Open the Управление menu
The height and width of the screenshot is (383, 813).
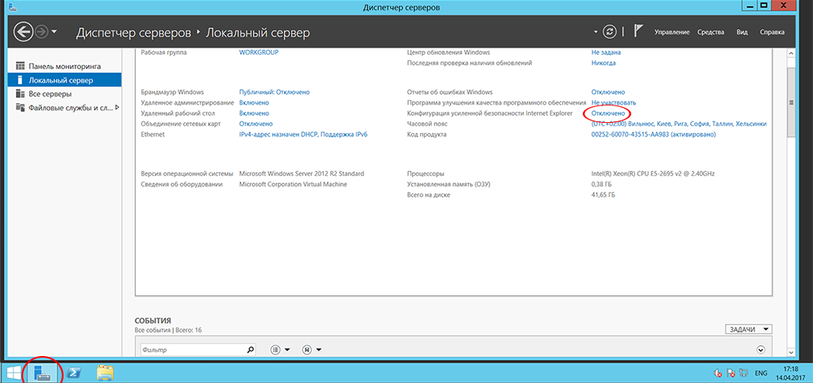(672, 32)
